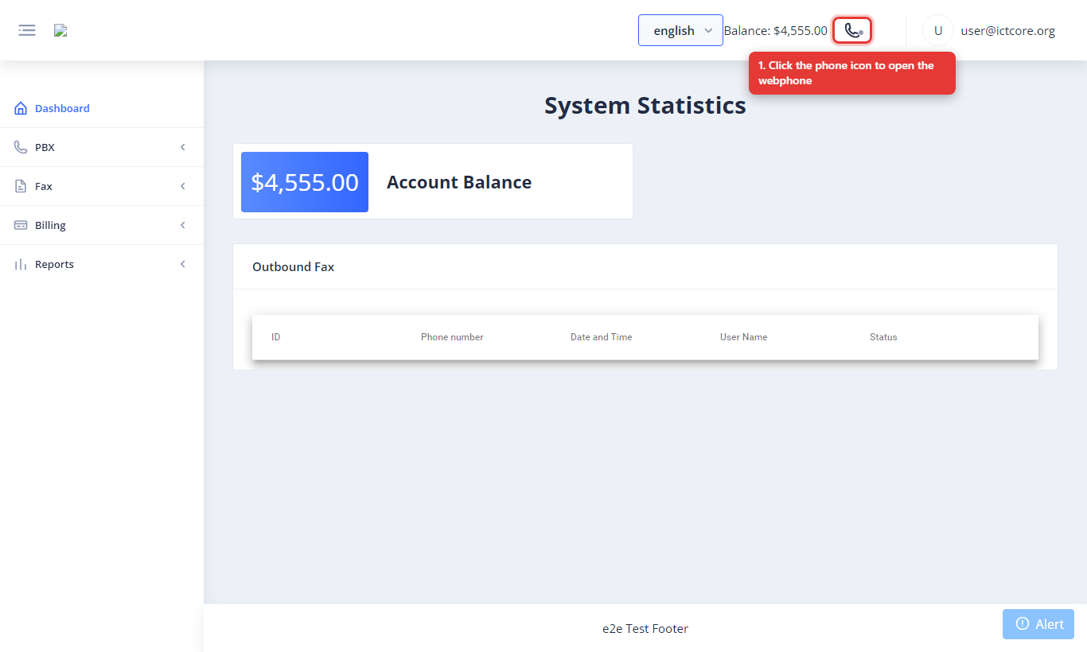Click the broken logo image in header
1087x652 pixels.
click(60, 30)
